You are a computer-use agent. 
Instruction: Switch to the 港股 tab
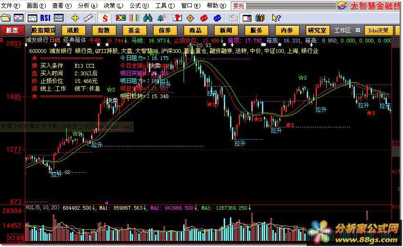click(73, 31)
